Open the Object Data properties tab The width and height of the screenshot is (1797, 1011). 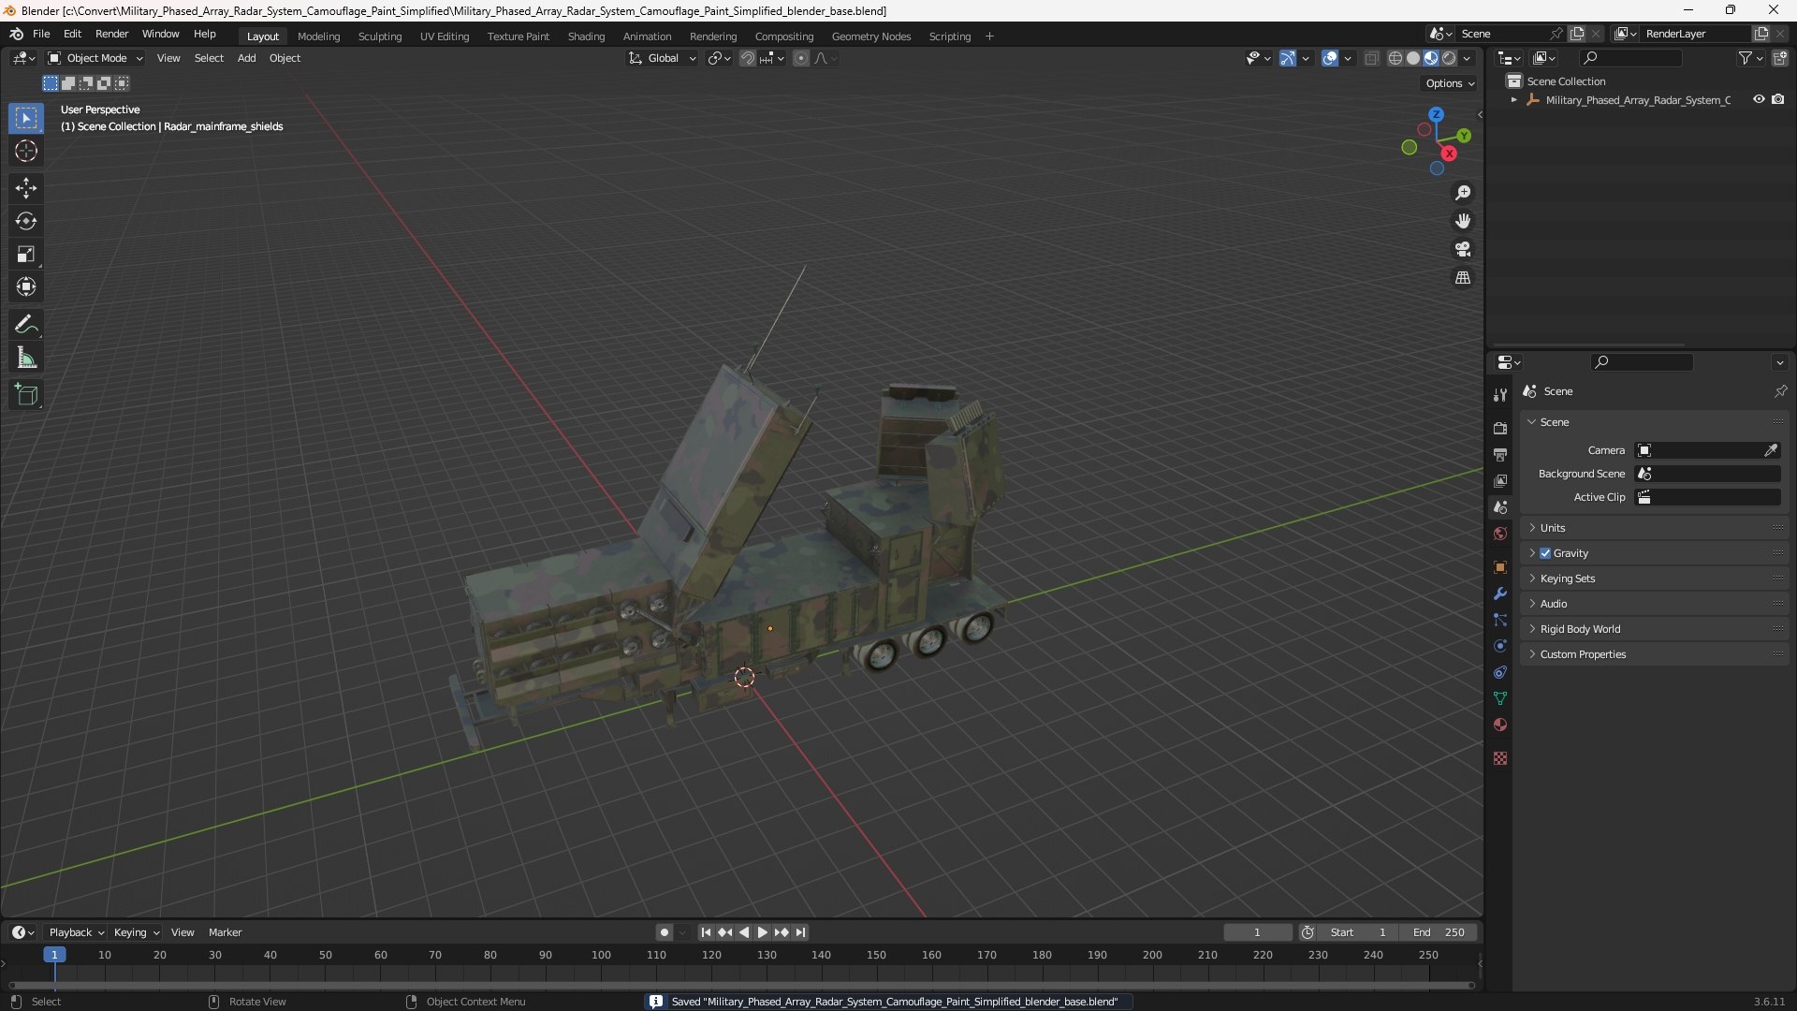pyautogui.click(x=1500, y=698)
